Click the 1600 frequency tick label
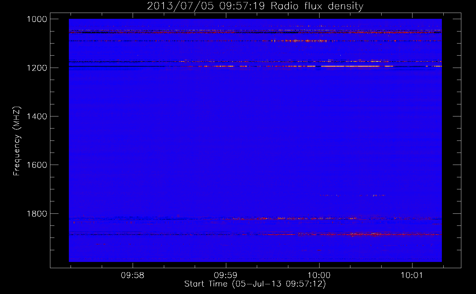The image size is (476, 294). 37,165
